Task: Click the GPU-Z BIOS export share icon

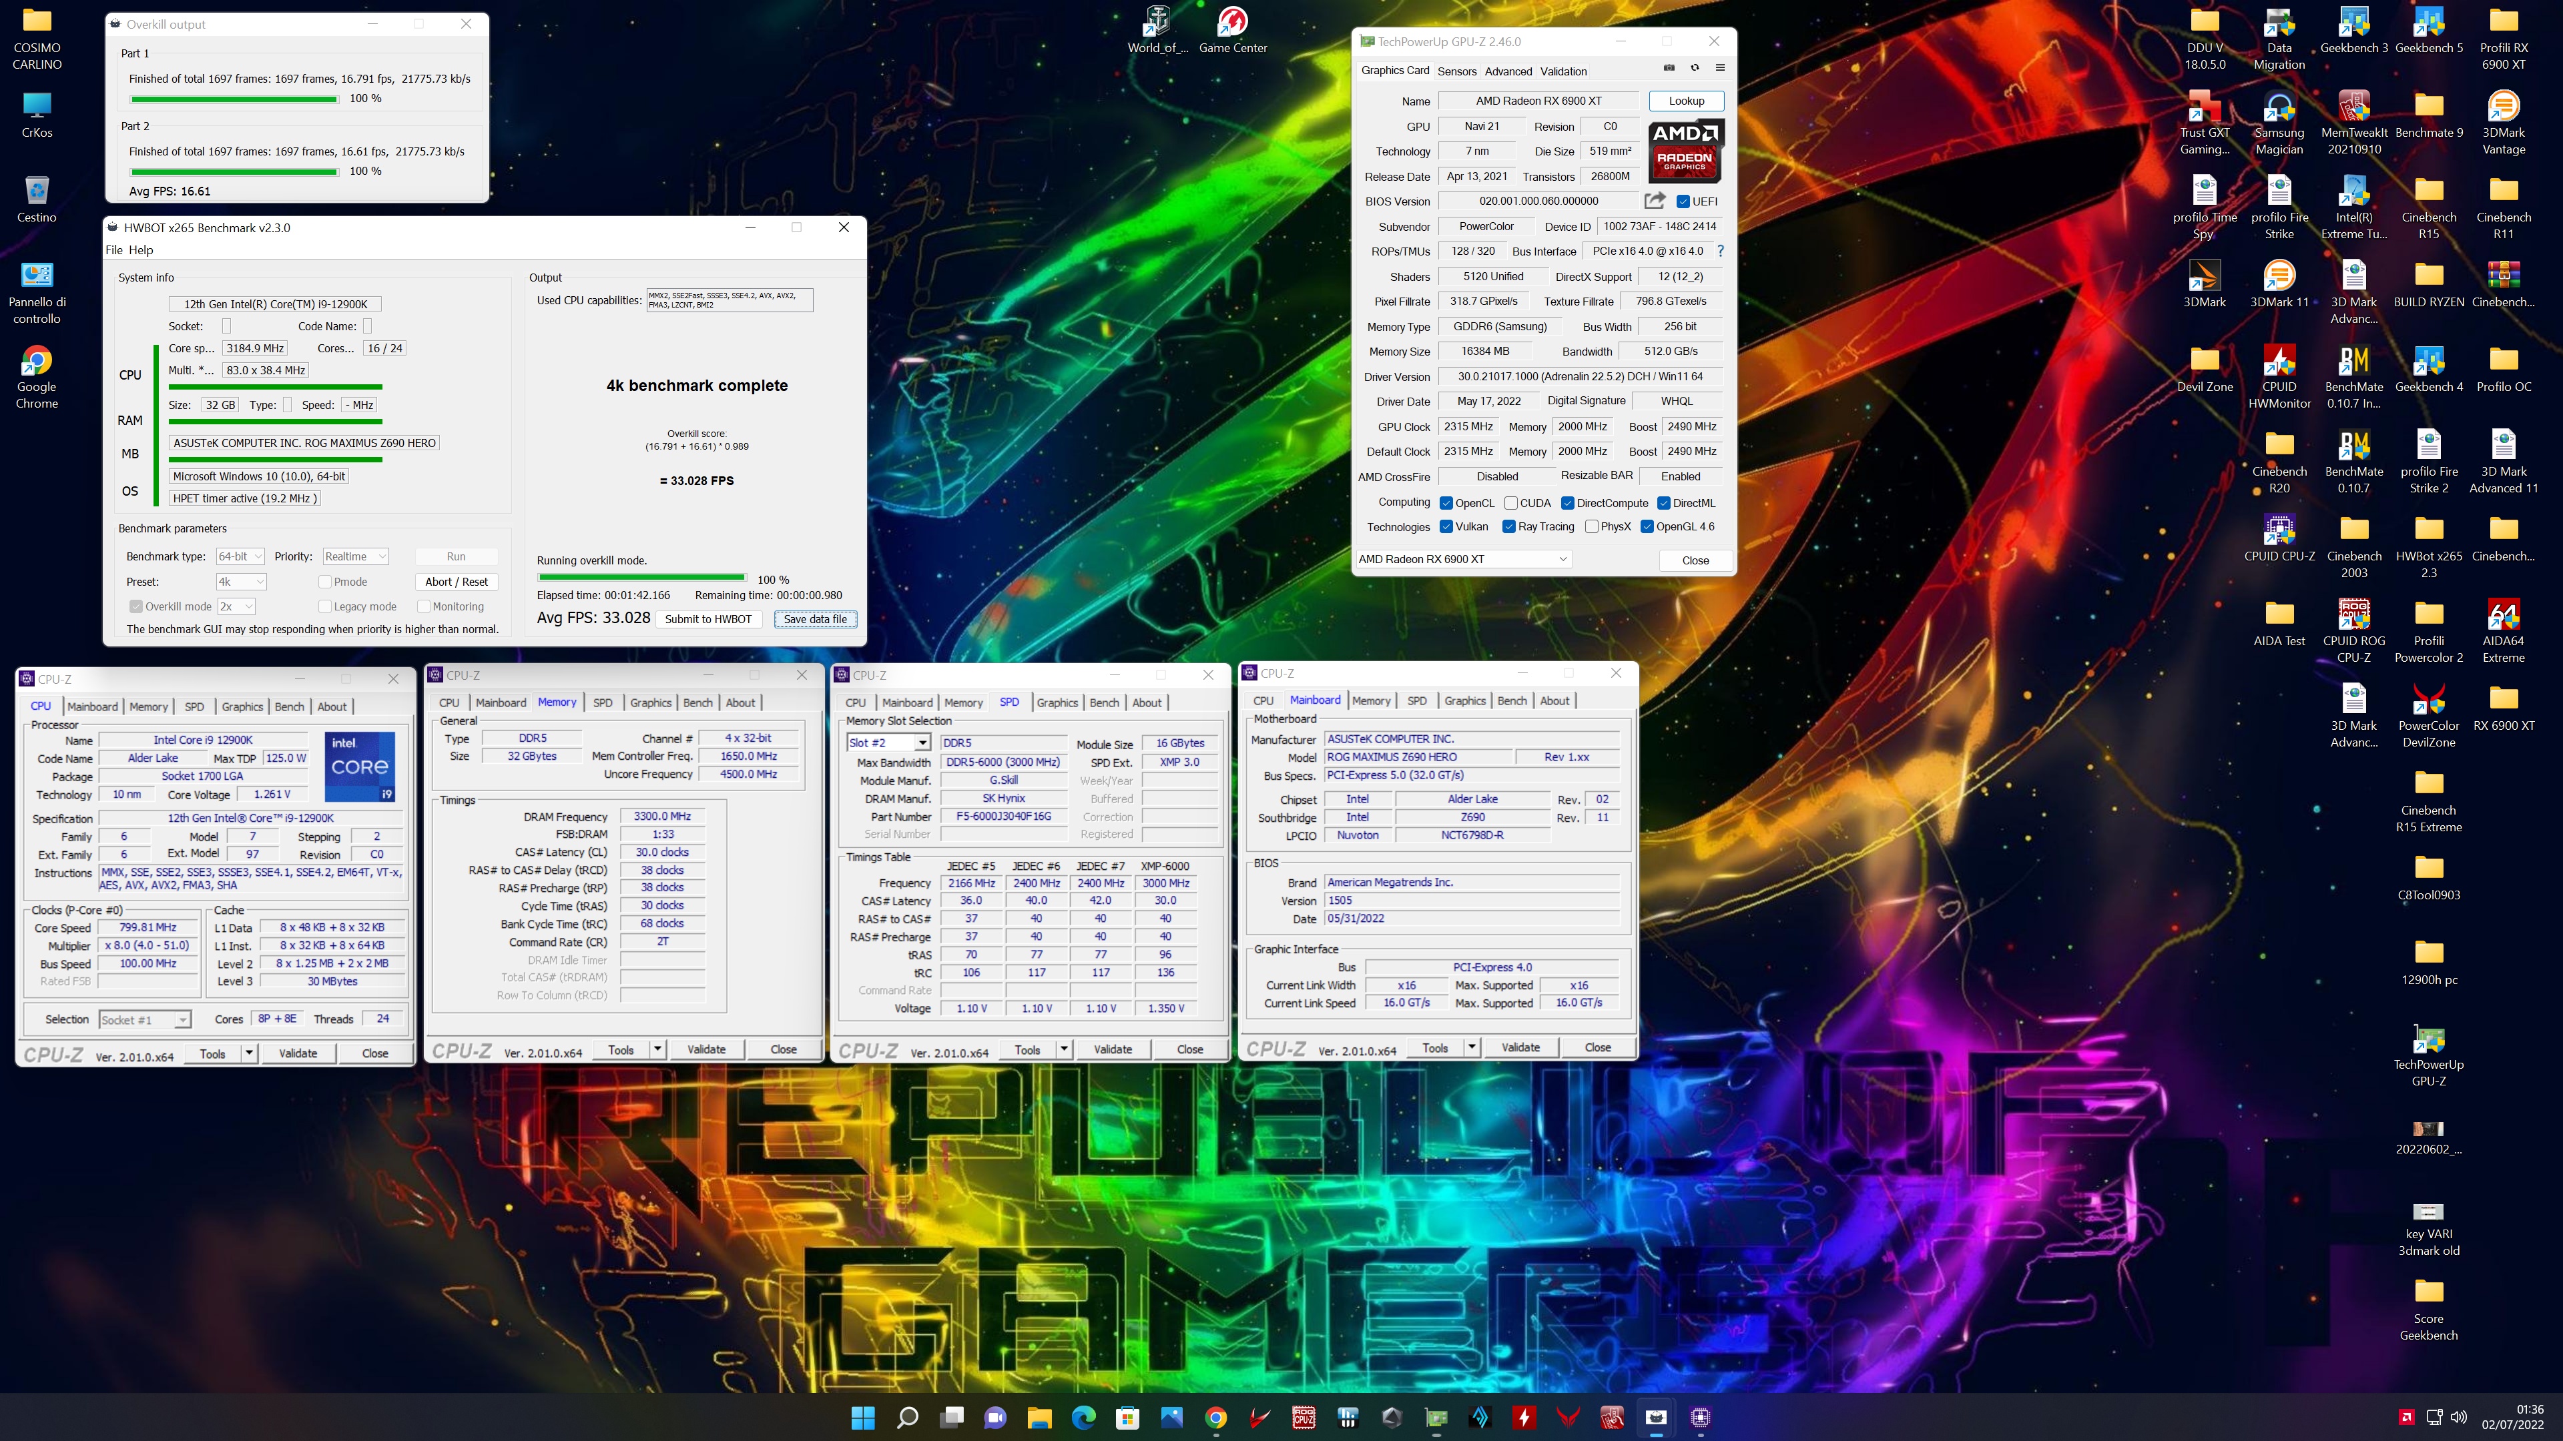Action: click(1655, 201)
